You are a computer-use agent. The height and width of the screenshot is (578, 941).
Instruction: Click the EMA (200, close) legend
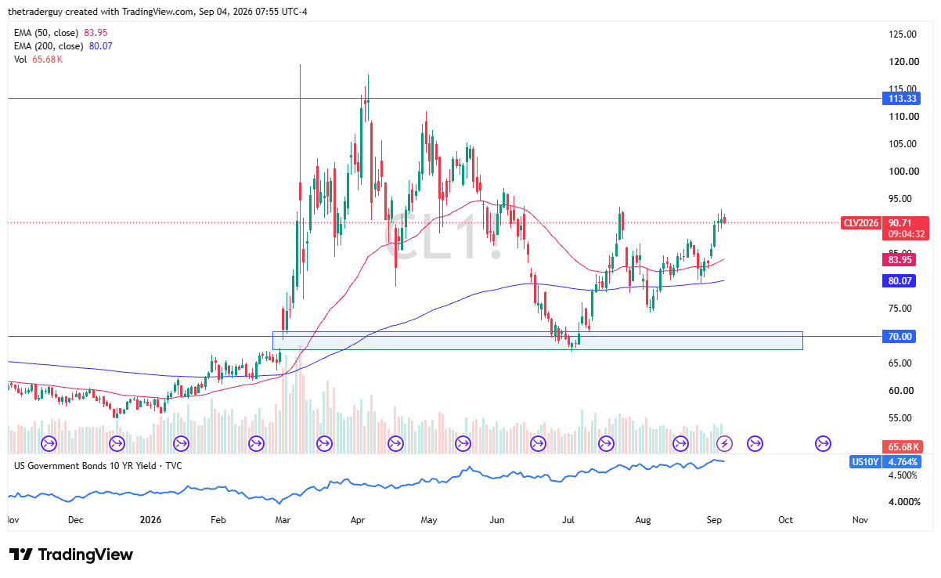pyautogui.click(x=63, y=46)
